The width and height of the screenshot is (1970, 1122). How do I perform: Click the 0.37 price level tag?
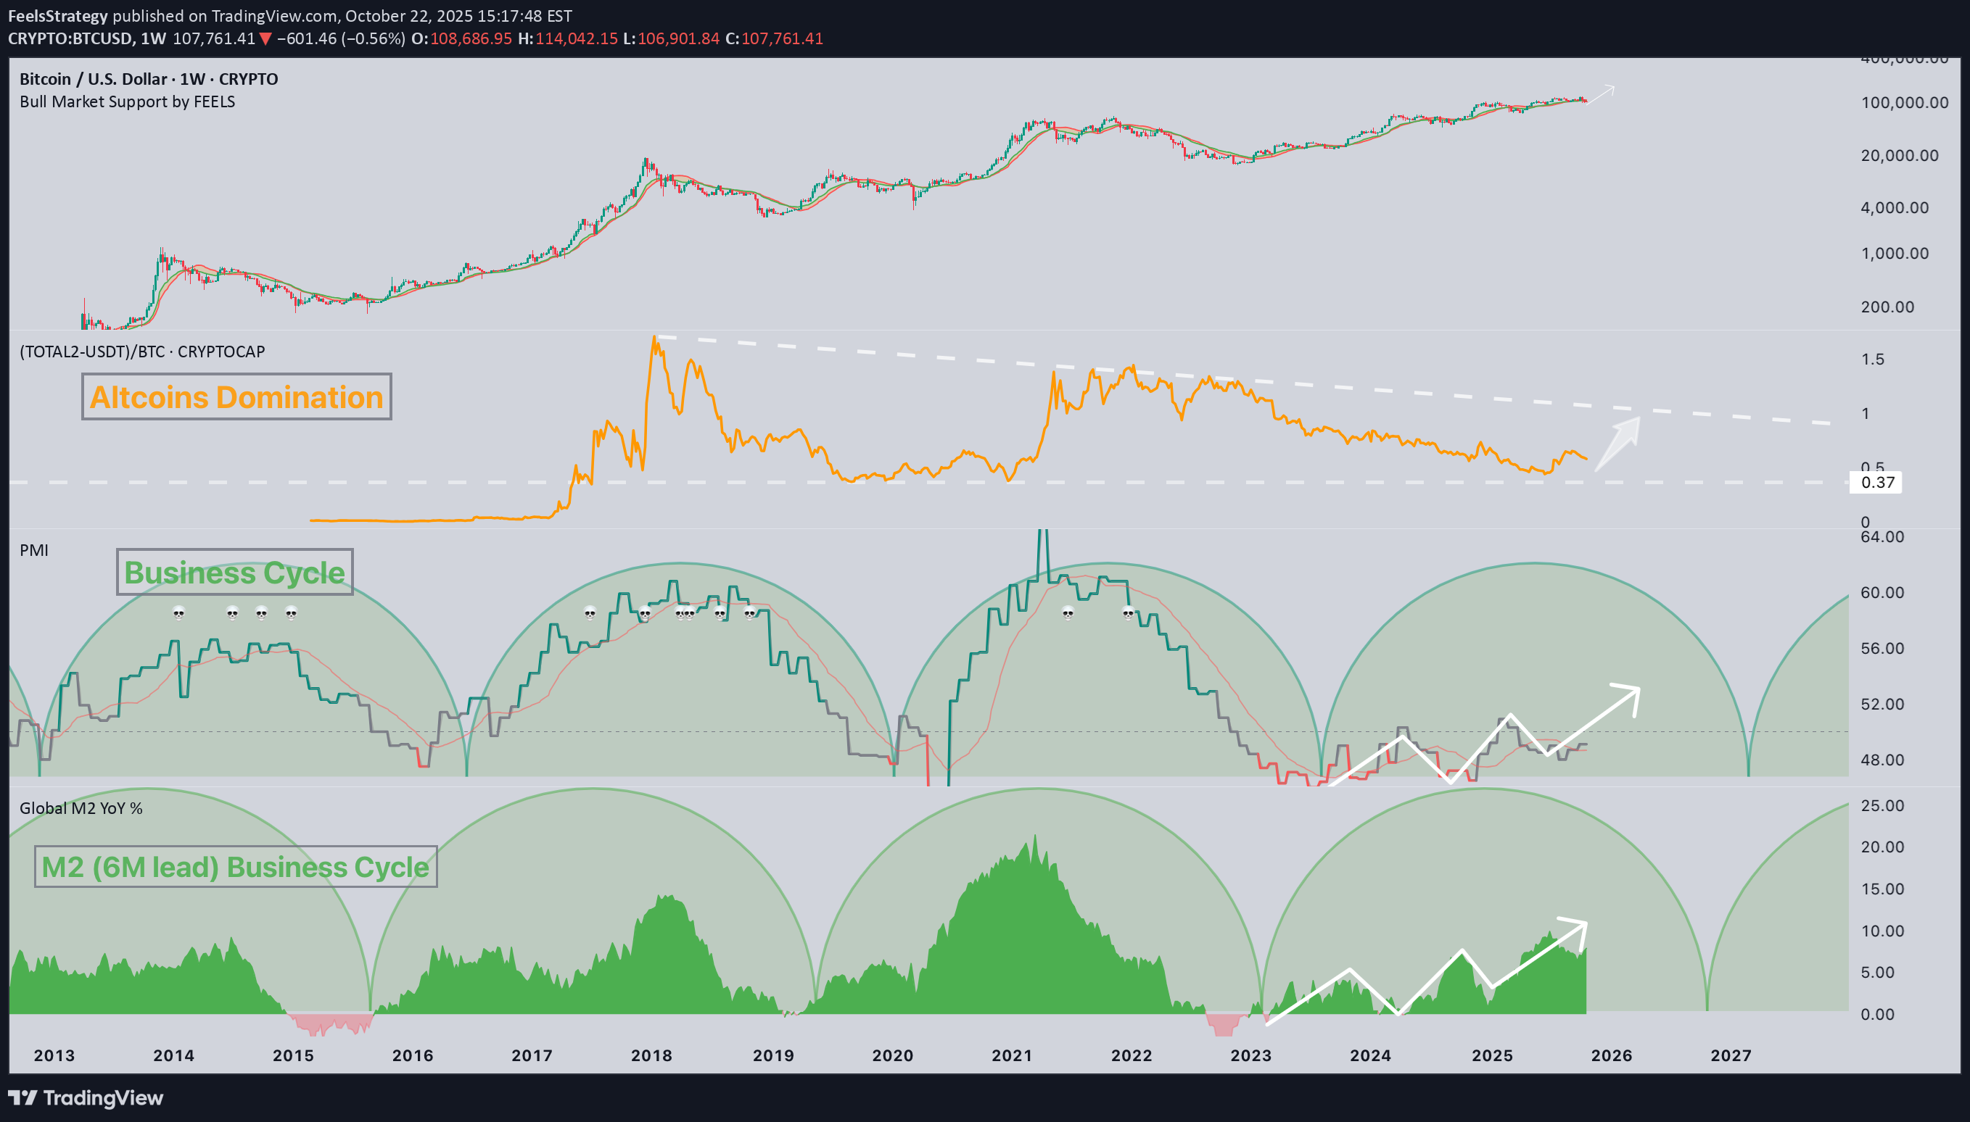pos(1876,483)
